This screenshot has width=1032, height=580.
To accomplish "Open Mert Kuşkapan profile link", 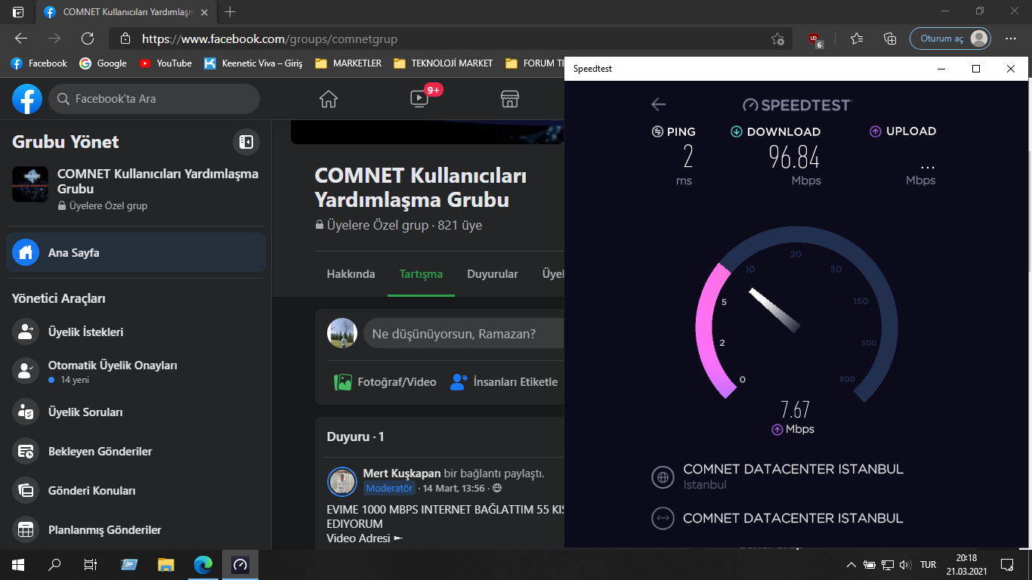I will (402, 474).
